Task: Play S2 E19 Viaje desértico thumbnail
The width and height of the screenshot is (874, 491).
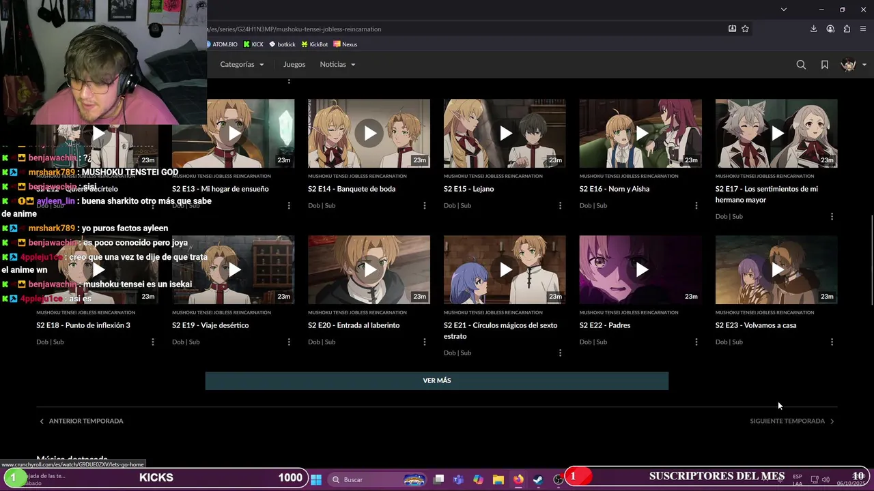Action: point(234,270)
